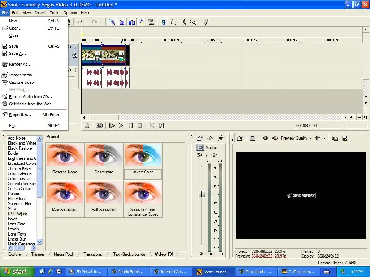Lock Master fader channels with lock icon
The image size is (370, 277).
[x=201, y=253]
